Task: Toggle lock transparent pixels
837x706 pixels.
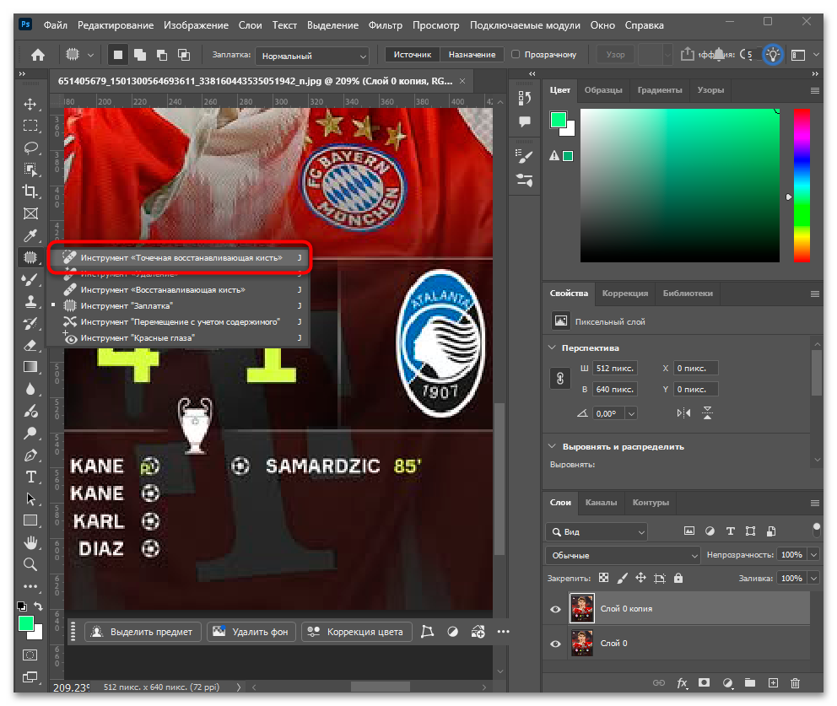Action: pyautogui.click(x=603, y=578)
